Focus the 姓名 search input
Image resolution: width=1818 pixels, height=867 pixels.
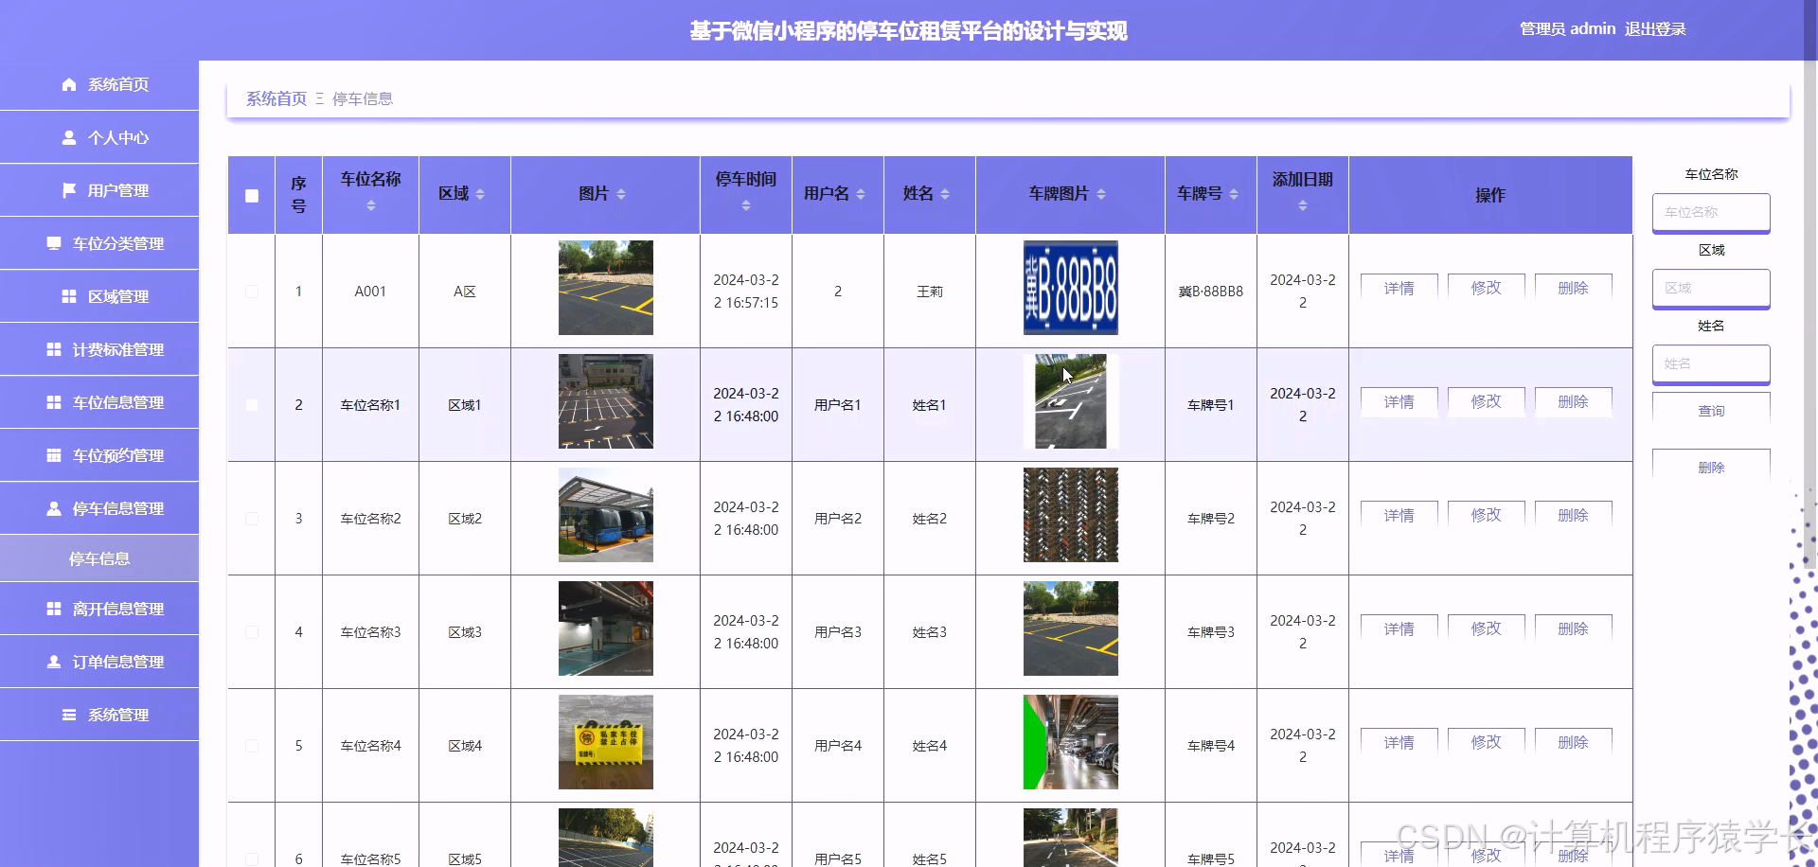click(1711, 364)
